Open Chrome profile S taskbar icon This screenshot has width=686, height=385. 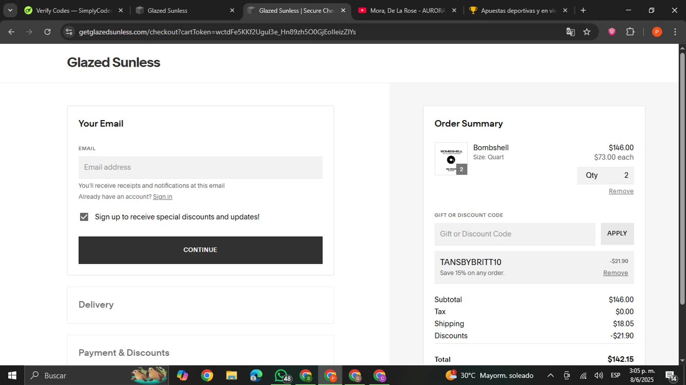click(305, 375)
